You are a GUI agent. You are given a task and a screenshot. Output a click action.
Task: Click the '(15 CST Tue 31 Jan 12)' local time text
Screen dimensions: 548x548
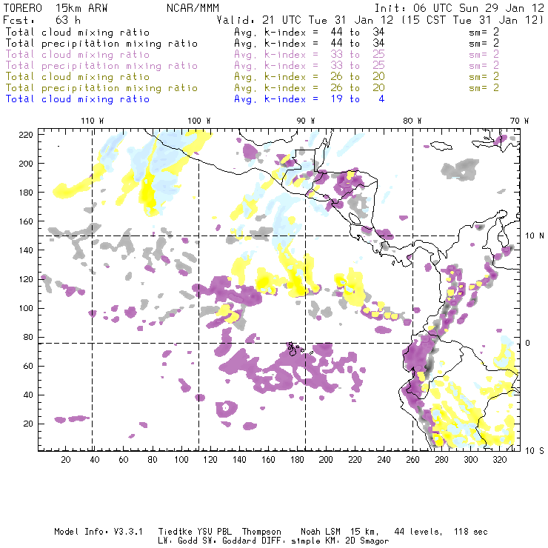(x=472, y=20)
